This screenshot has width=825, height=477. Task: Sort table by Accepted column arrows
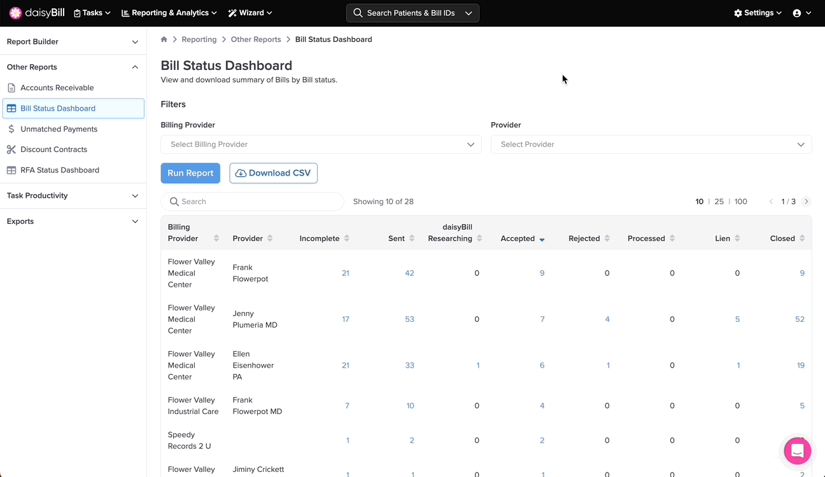[x=542, y=239]
